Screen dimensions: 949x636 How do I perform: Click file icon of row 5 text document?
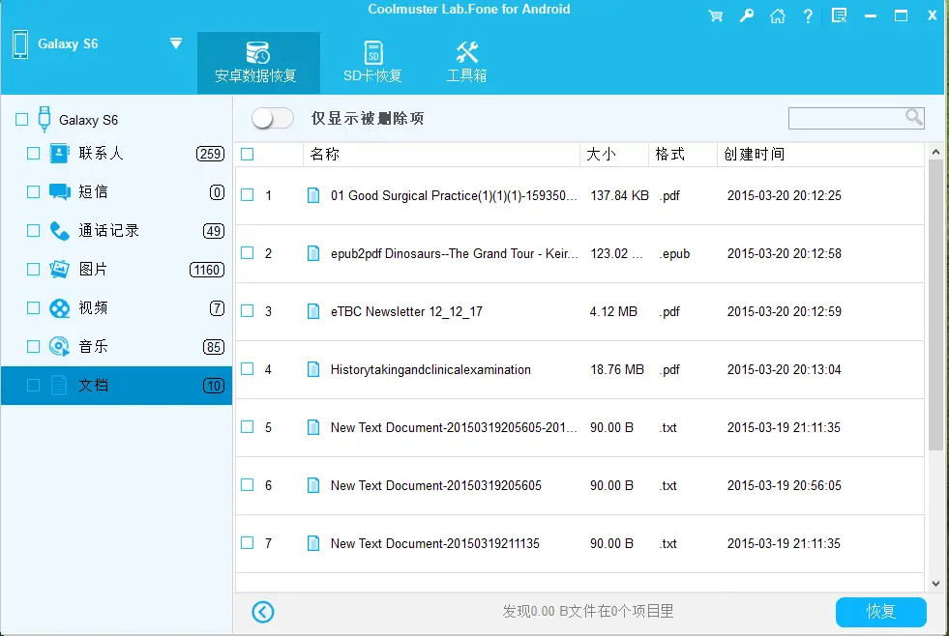point(313,427)
